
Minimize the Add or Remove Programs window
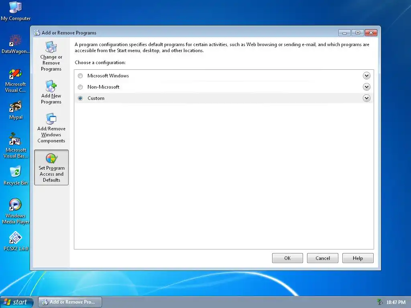pos(344,33)
